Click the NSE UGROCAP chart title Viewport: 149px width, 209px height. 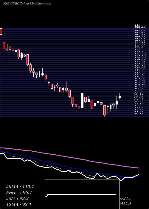pos(27,4)
